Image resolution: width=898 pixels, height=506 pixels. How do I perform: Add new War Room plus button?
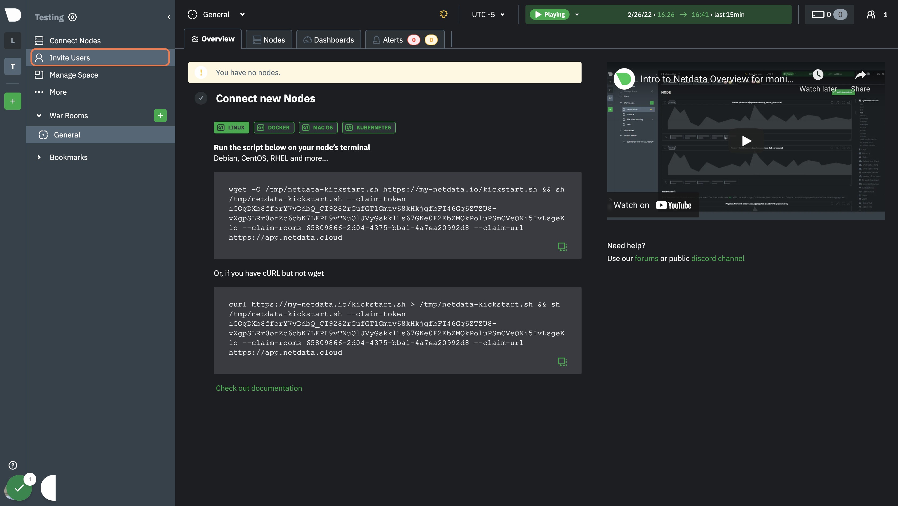point(160,116)
